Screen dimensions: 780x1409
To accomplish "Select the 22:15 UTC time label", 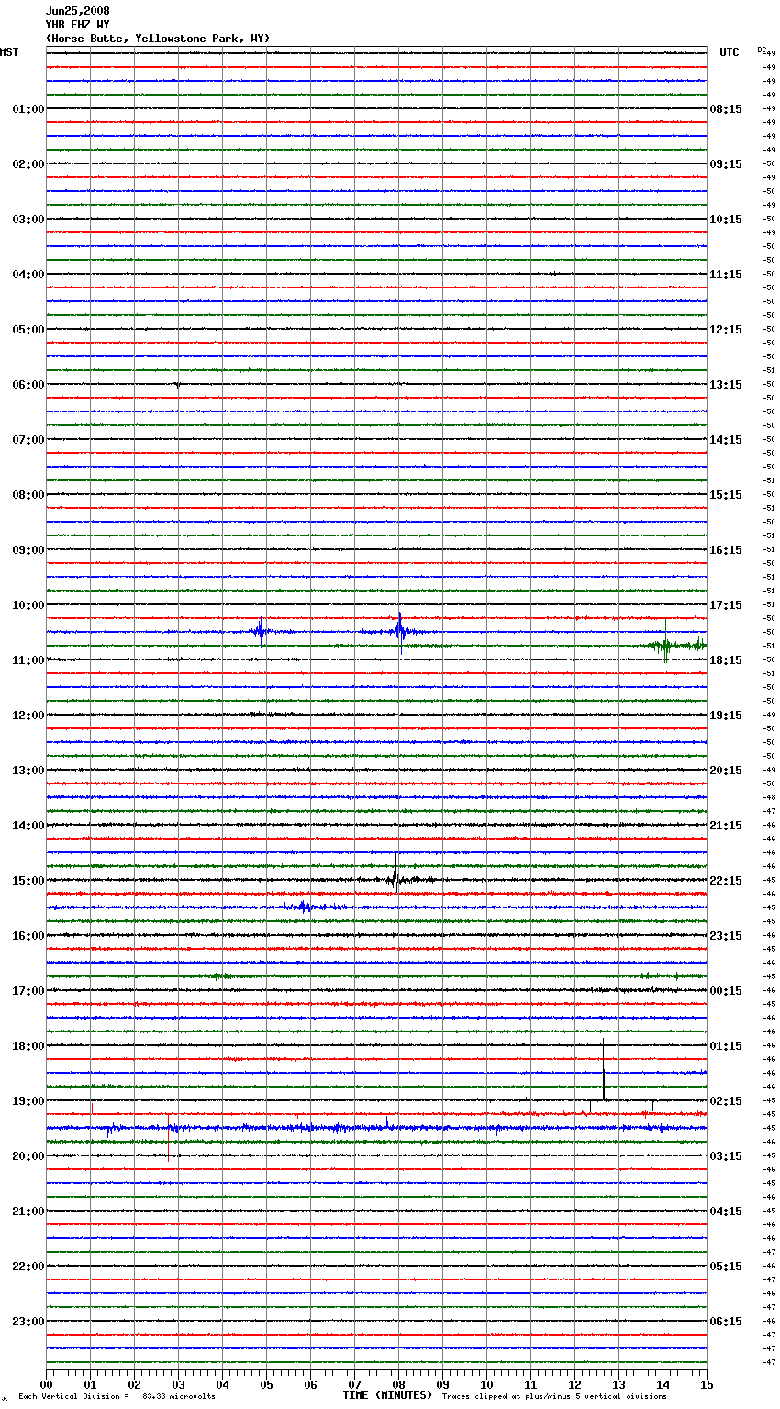I will 726,881.
